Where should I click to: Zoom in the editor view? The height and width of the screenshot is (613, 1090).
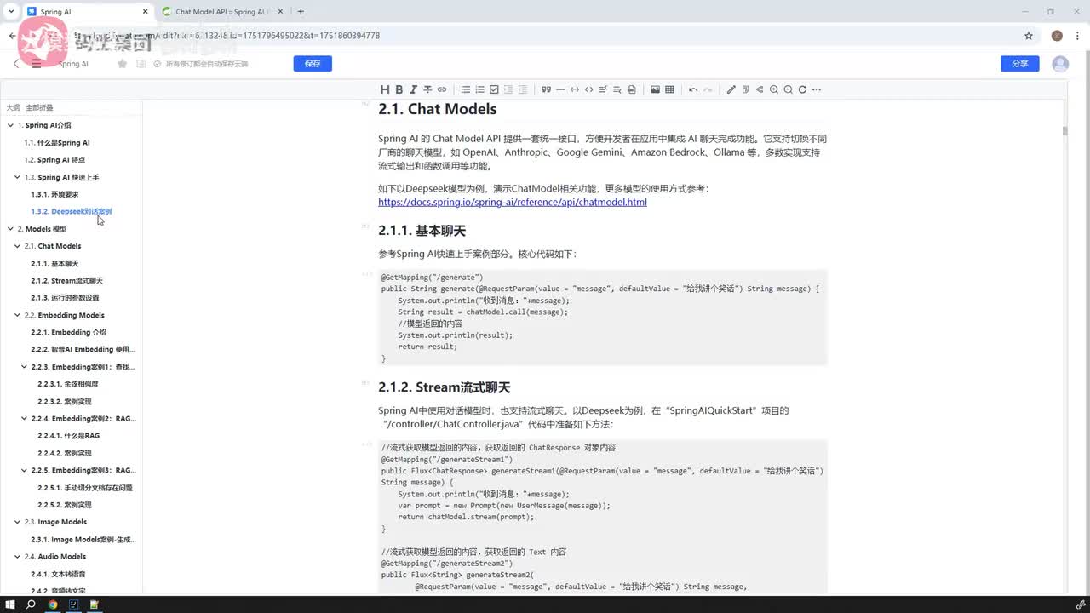774,89
